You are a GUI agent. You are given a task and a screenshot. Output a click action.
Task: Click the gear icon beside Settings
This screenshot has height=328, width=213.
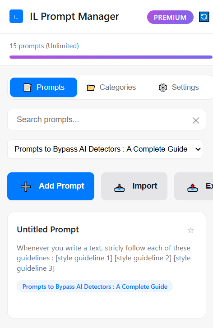pyautogui.click(x=163, y=88)
